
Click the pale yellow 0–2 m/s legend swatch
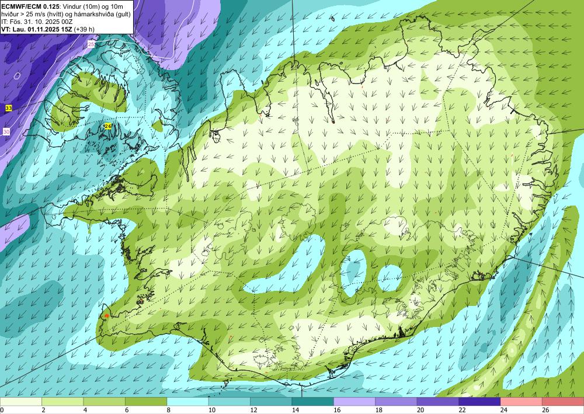tap(21, 401)
